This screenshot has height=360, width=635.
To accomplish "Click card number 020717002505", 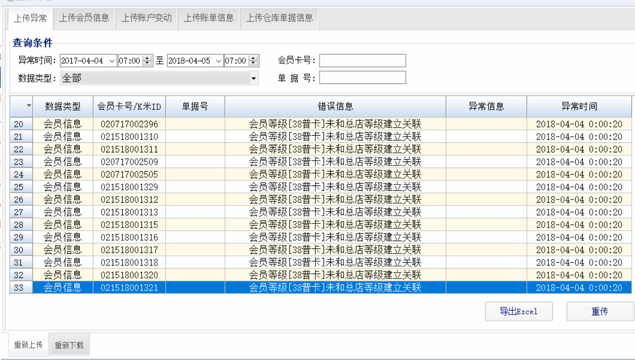I will point(129,174).
